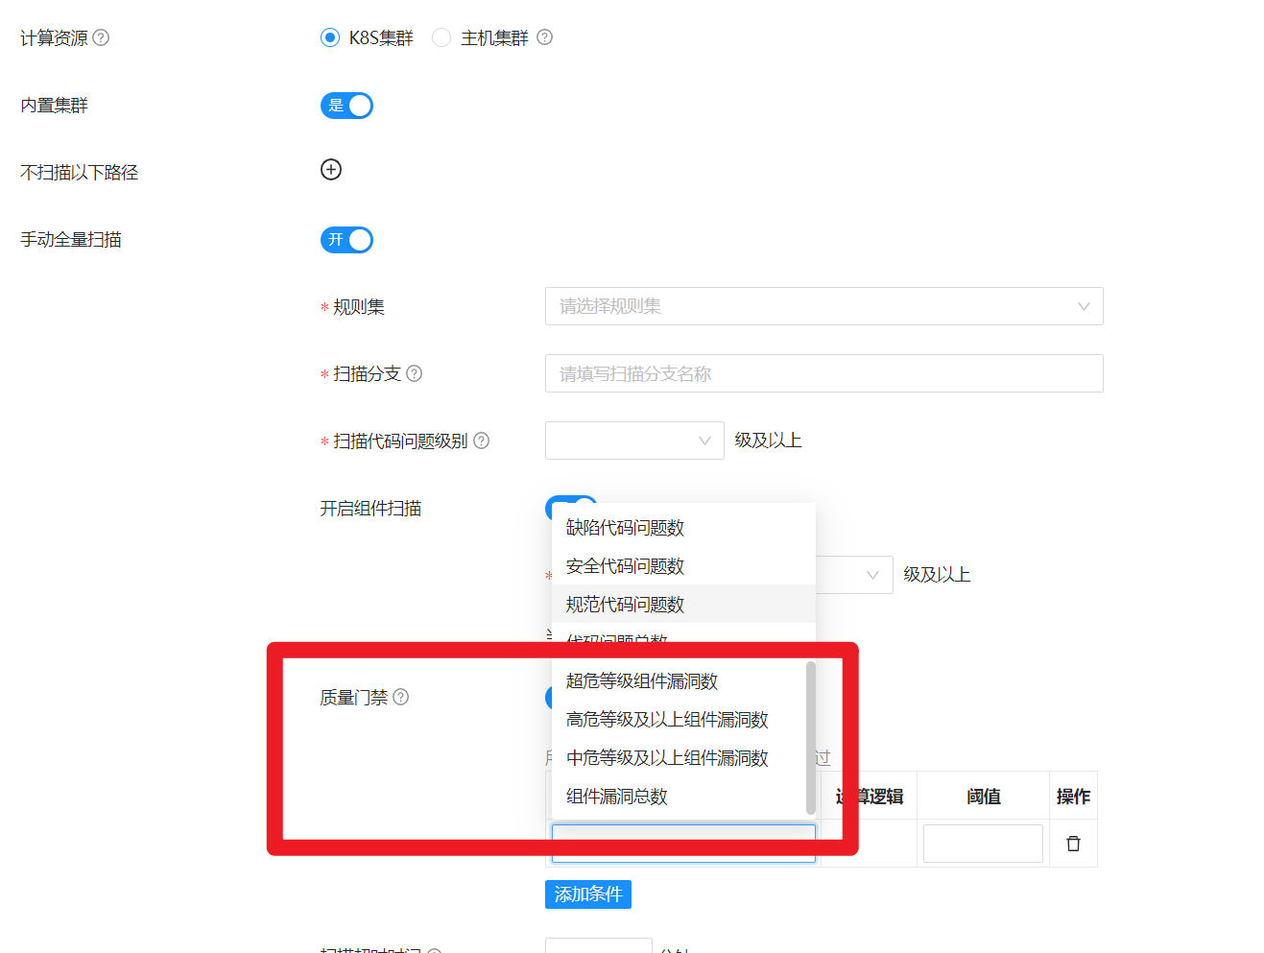This screenshot has height=953, width=1264.
Task: Open the 扫描分支 help tooltip icon
Action: pyautogui.click(x=414, y=373)
